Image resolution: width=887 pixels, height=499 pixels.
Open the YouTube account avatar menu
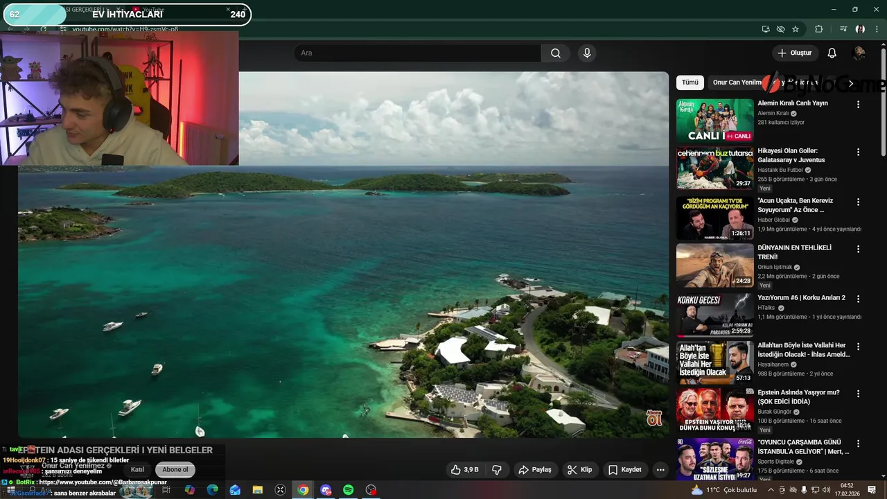tap(859, 53)
